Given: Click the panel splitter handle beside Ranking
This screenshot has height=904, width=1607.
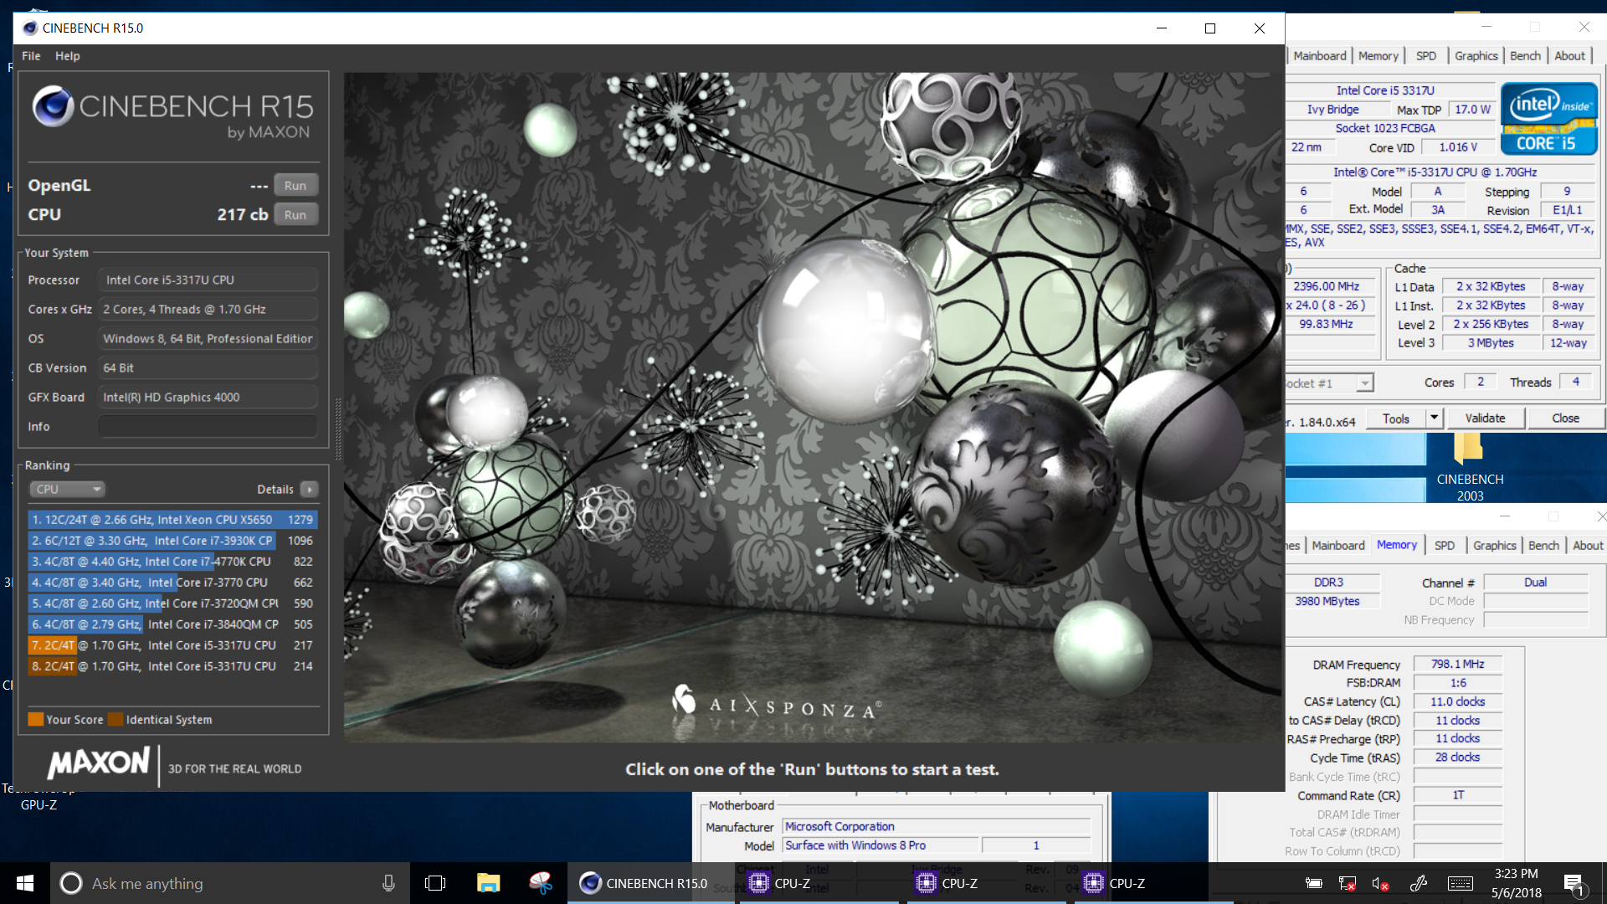Looking at the screenshot, I should 338,429.
